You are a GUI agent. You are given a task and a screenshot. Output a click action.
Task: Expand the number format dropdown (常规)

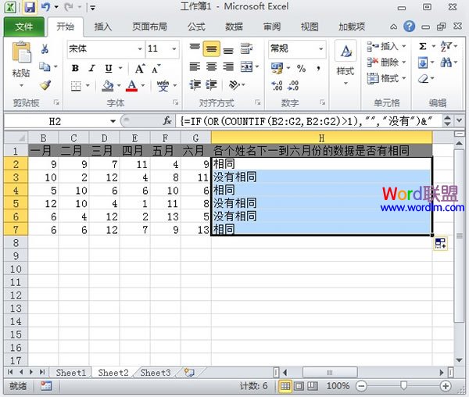tap(320, 48)
